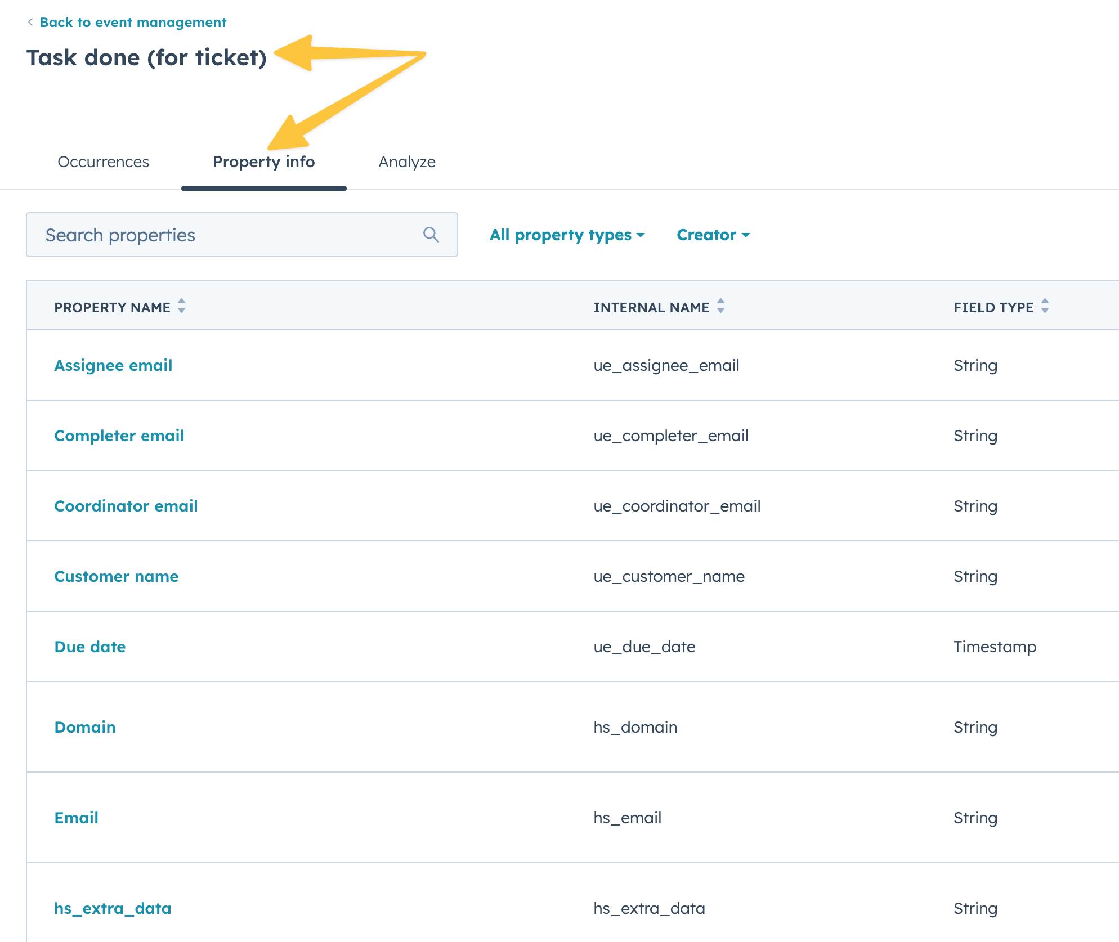Open All property types dropdown
1119x942 pixels.
tap(567, 235)
